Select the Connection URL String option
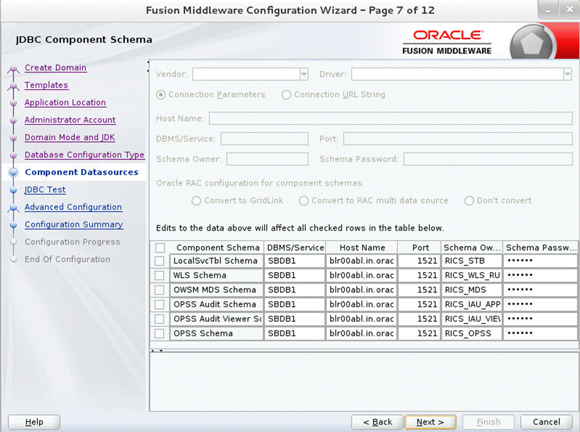The height and width of the screenshot is (432, 580). (286, 95)
